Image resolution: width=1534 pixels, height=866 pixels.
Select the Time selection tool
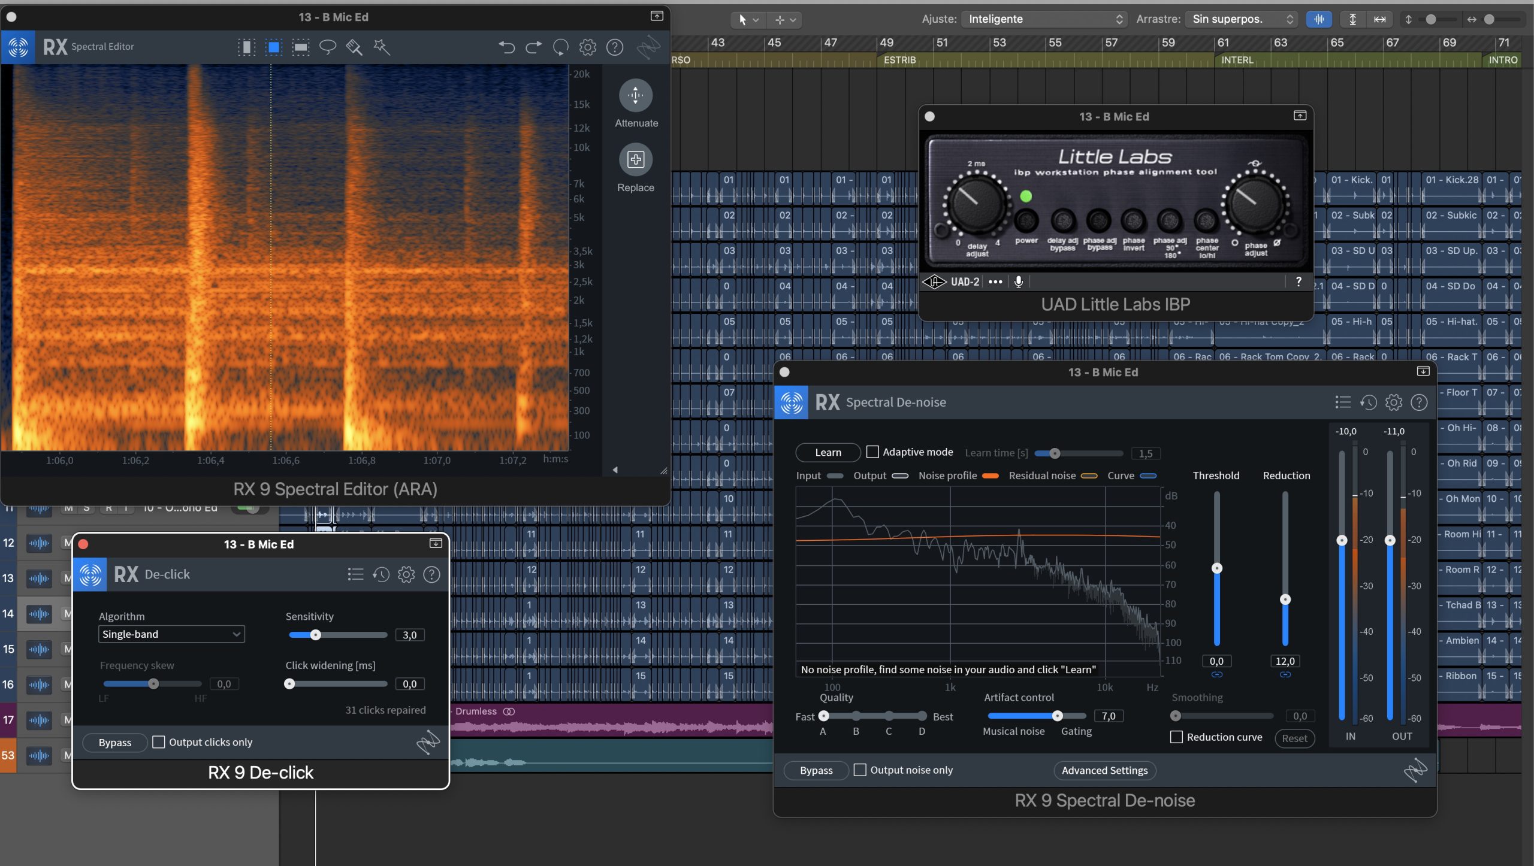(246, 47)
